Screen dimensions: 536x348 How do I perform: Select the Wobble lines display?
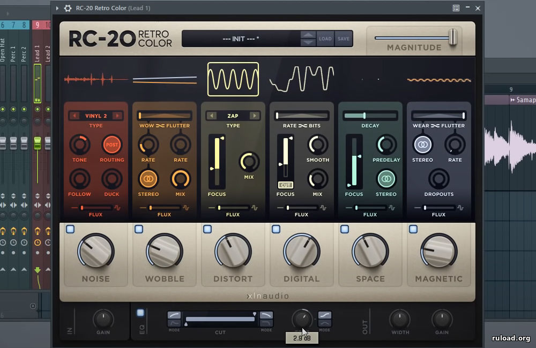165,80
